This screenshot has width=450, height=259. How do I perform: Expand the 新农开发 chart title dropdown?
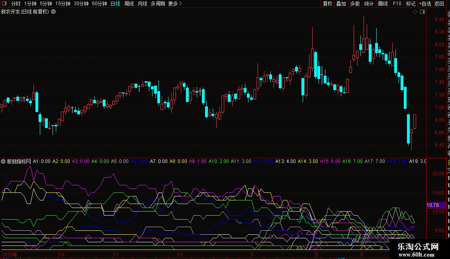pos(53,12)
